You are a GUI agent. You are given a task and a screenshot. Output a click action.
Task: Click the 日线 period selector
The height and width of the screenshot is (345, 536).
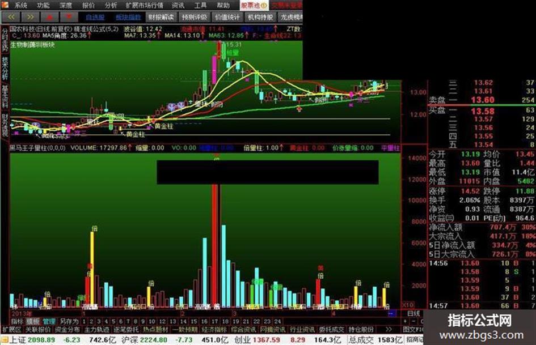pos(413,313)
